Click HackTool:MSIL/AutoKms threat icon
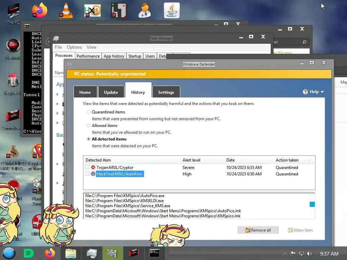The image size is (347, 260). pos(93,174)
